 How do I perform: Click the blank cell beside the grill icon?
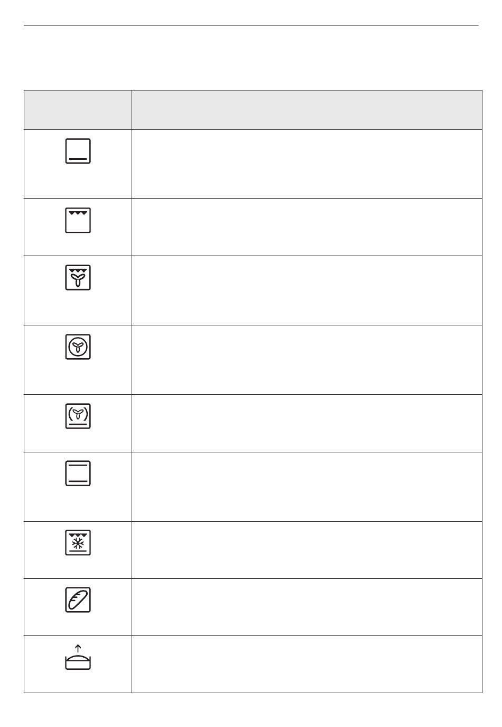[x=307, y=228]
